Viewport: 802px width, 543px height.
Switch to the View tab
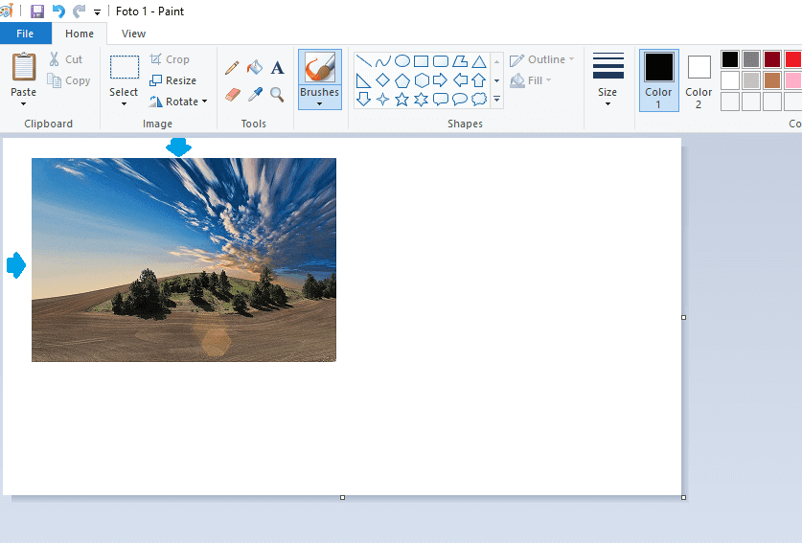tap(133, 34)
